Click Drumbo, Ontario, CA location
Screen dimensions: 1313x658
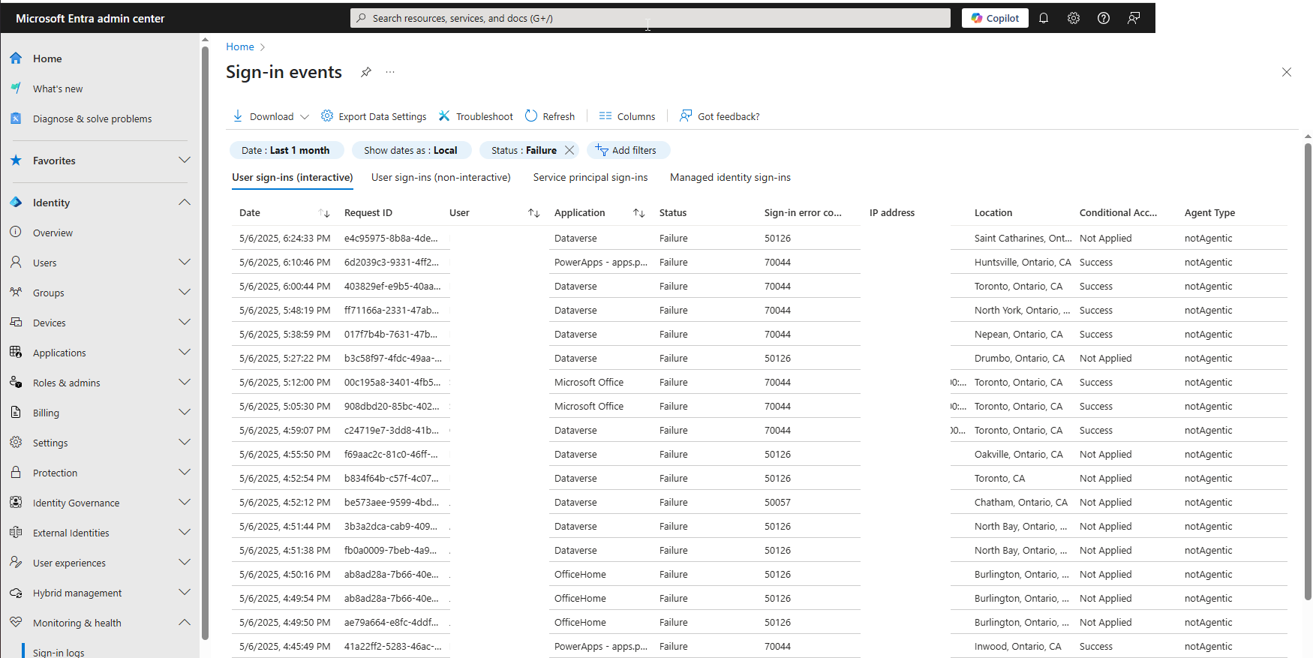(x=1020, y=358)
